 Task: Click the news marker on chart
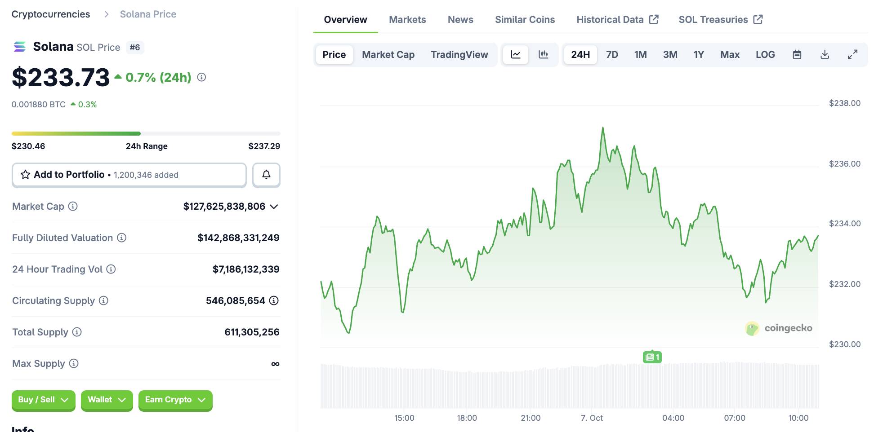tap(652, 357)
